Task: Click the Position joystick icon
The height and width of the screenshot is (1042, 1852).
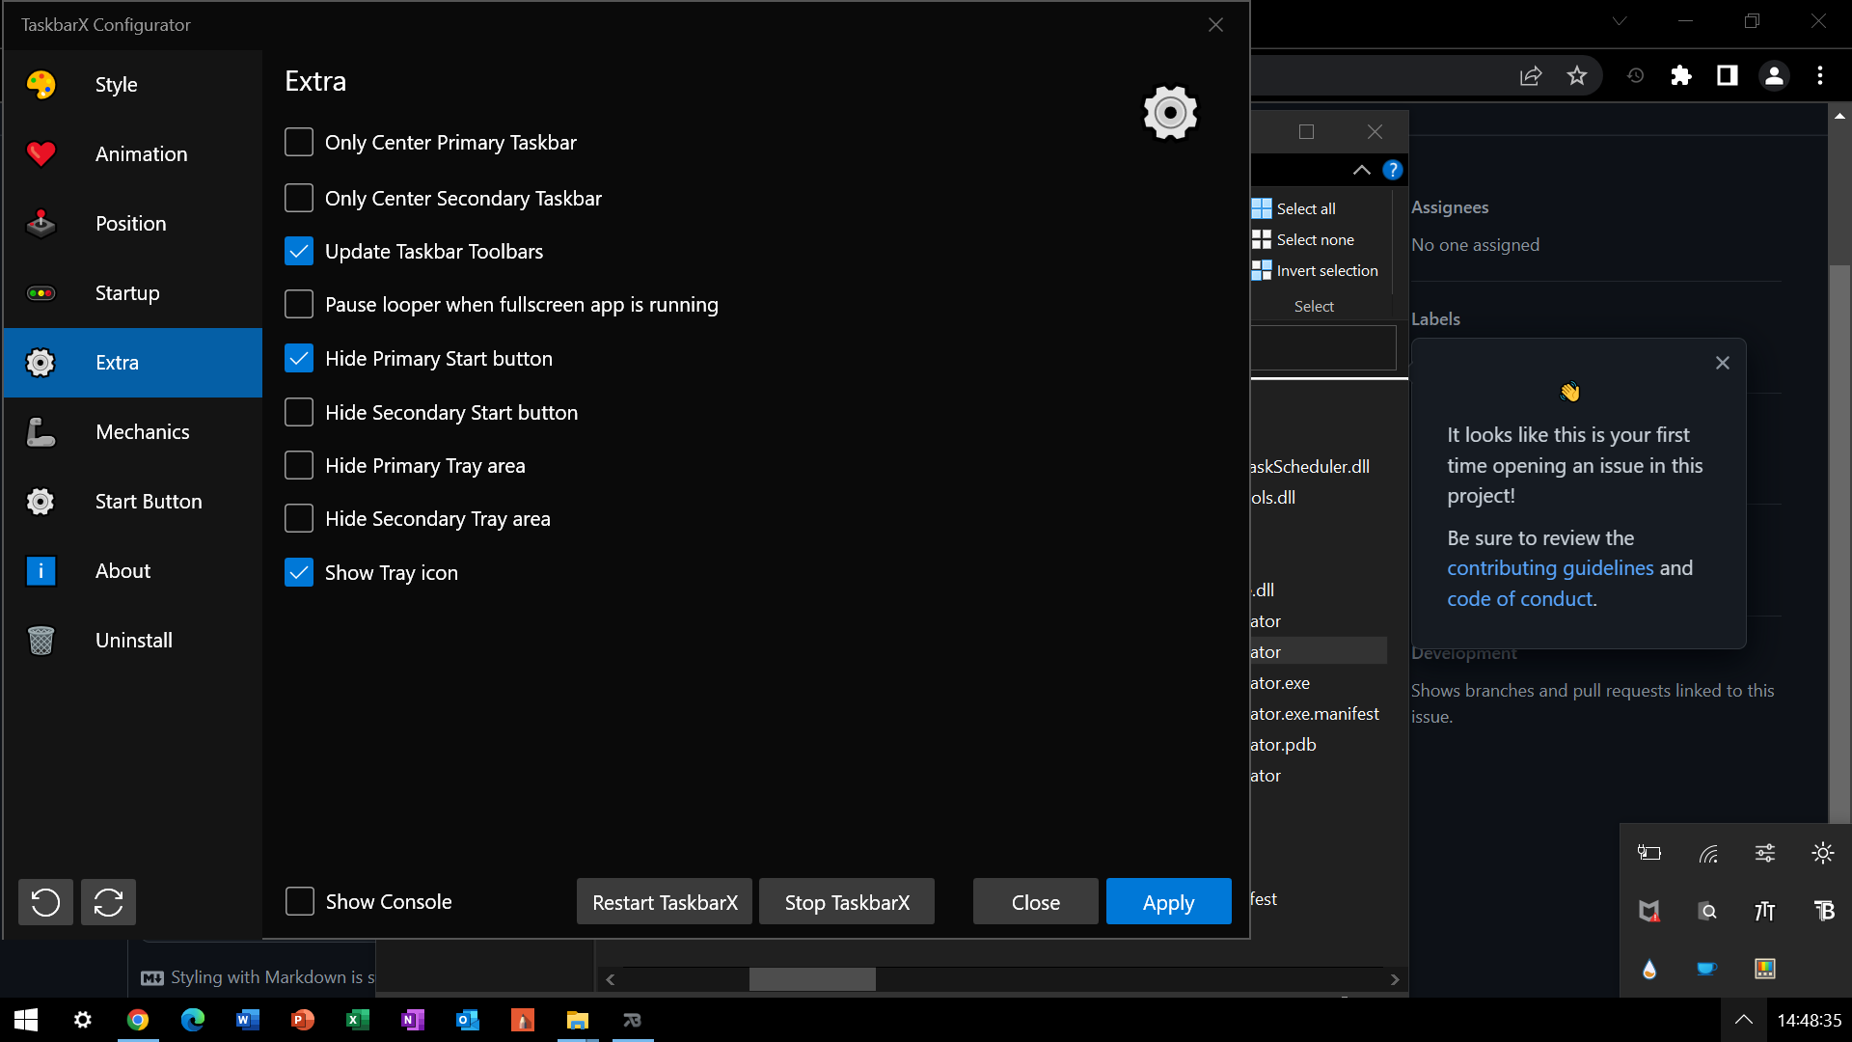Action: tap(41, 223)
